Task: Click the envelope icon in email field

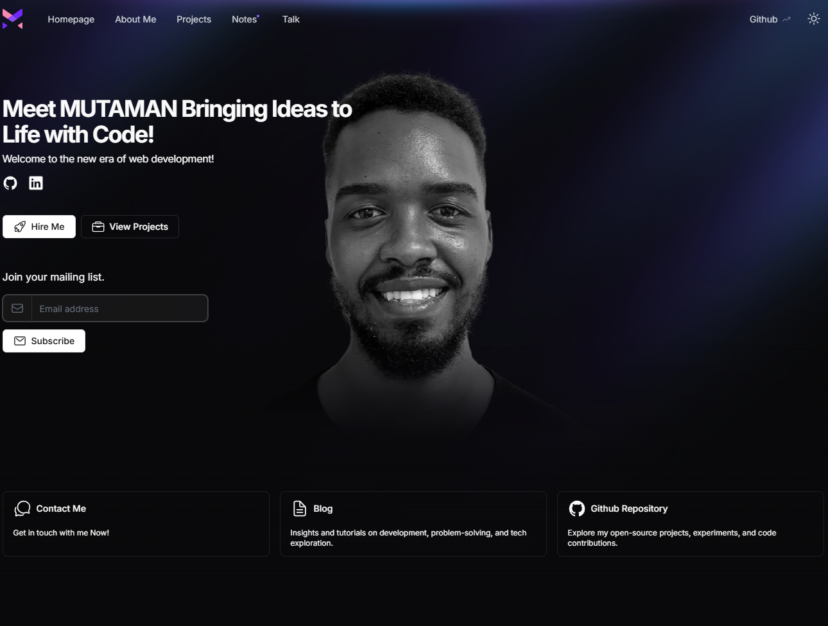Action: click(17, 308)
